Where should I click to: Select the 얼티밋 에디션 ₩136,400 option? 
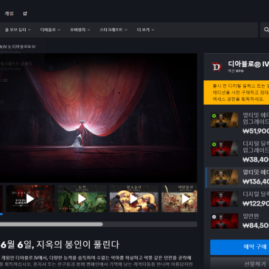(237, 177)
